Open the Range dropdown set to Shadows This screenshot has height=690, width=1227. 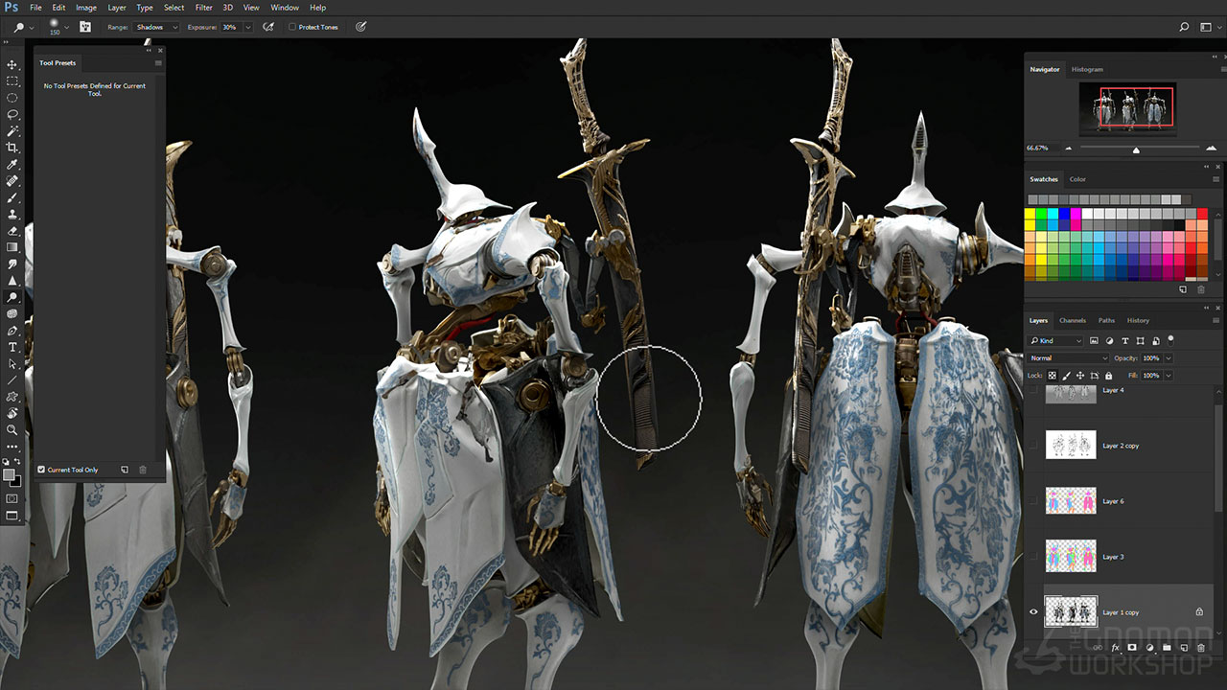pos(155,27)
